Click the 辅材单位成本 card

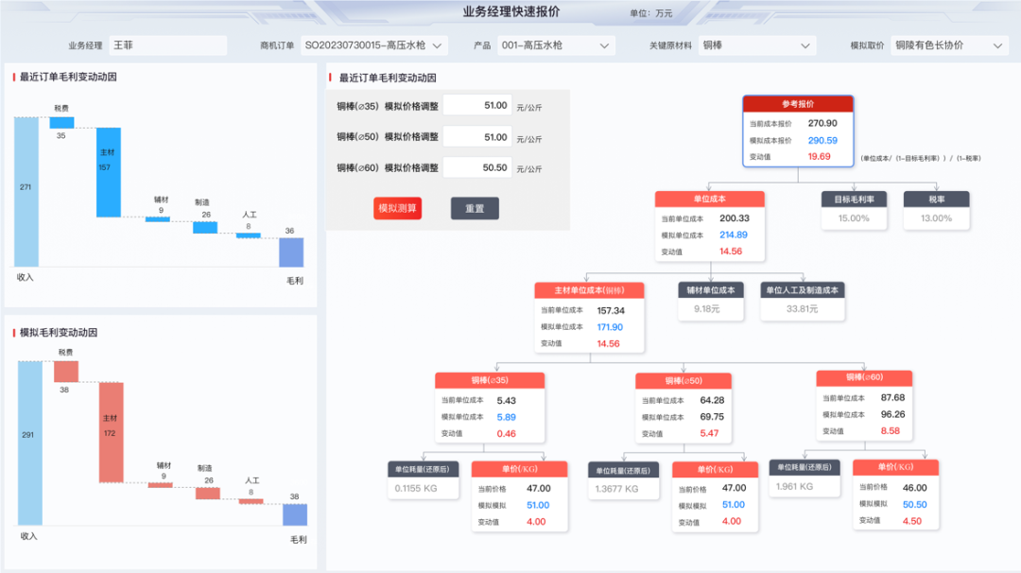click(x=710, y=302)
